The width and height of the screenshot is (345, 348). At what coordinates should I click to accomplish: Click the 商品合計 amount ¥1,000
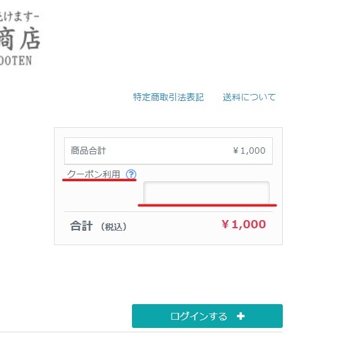point(249,150)
